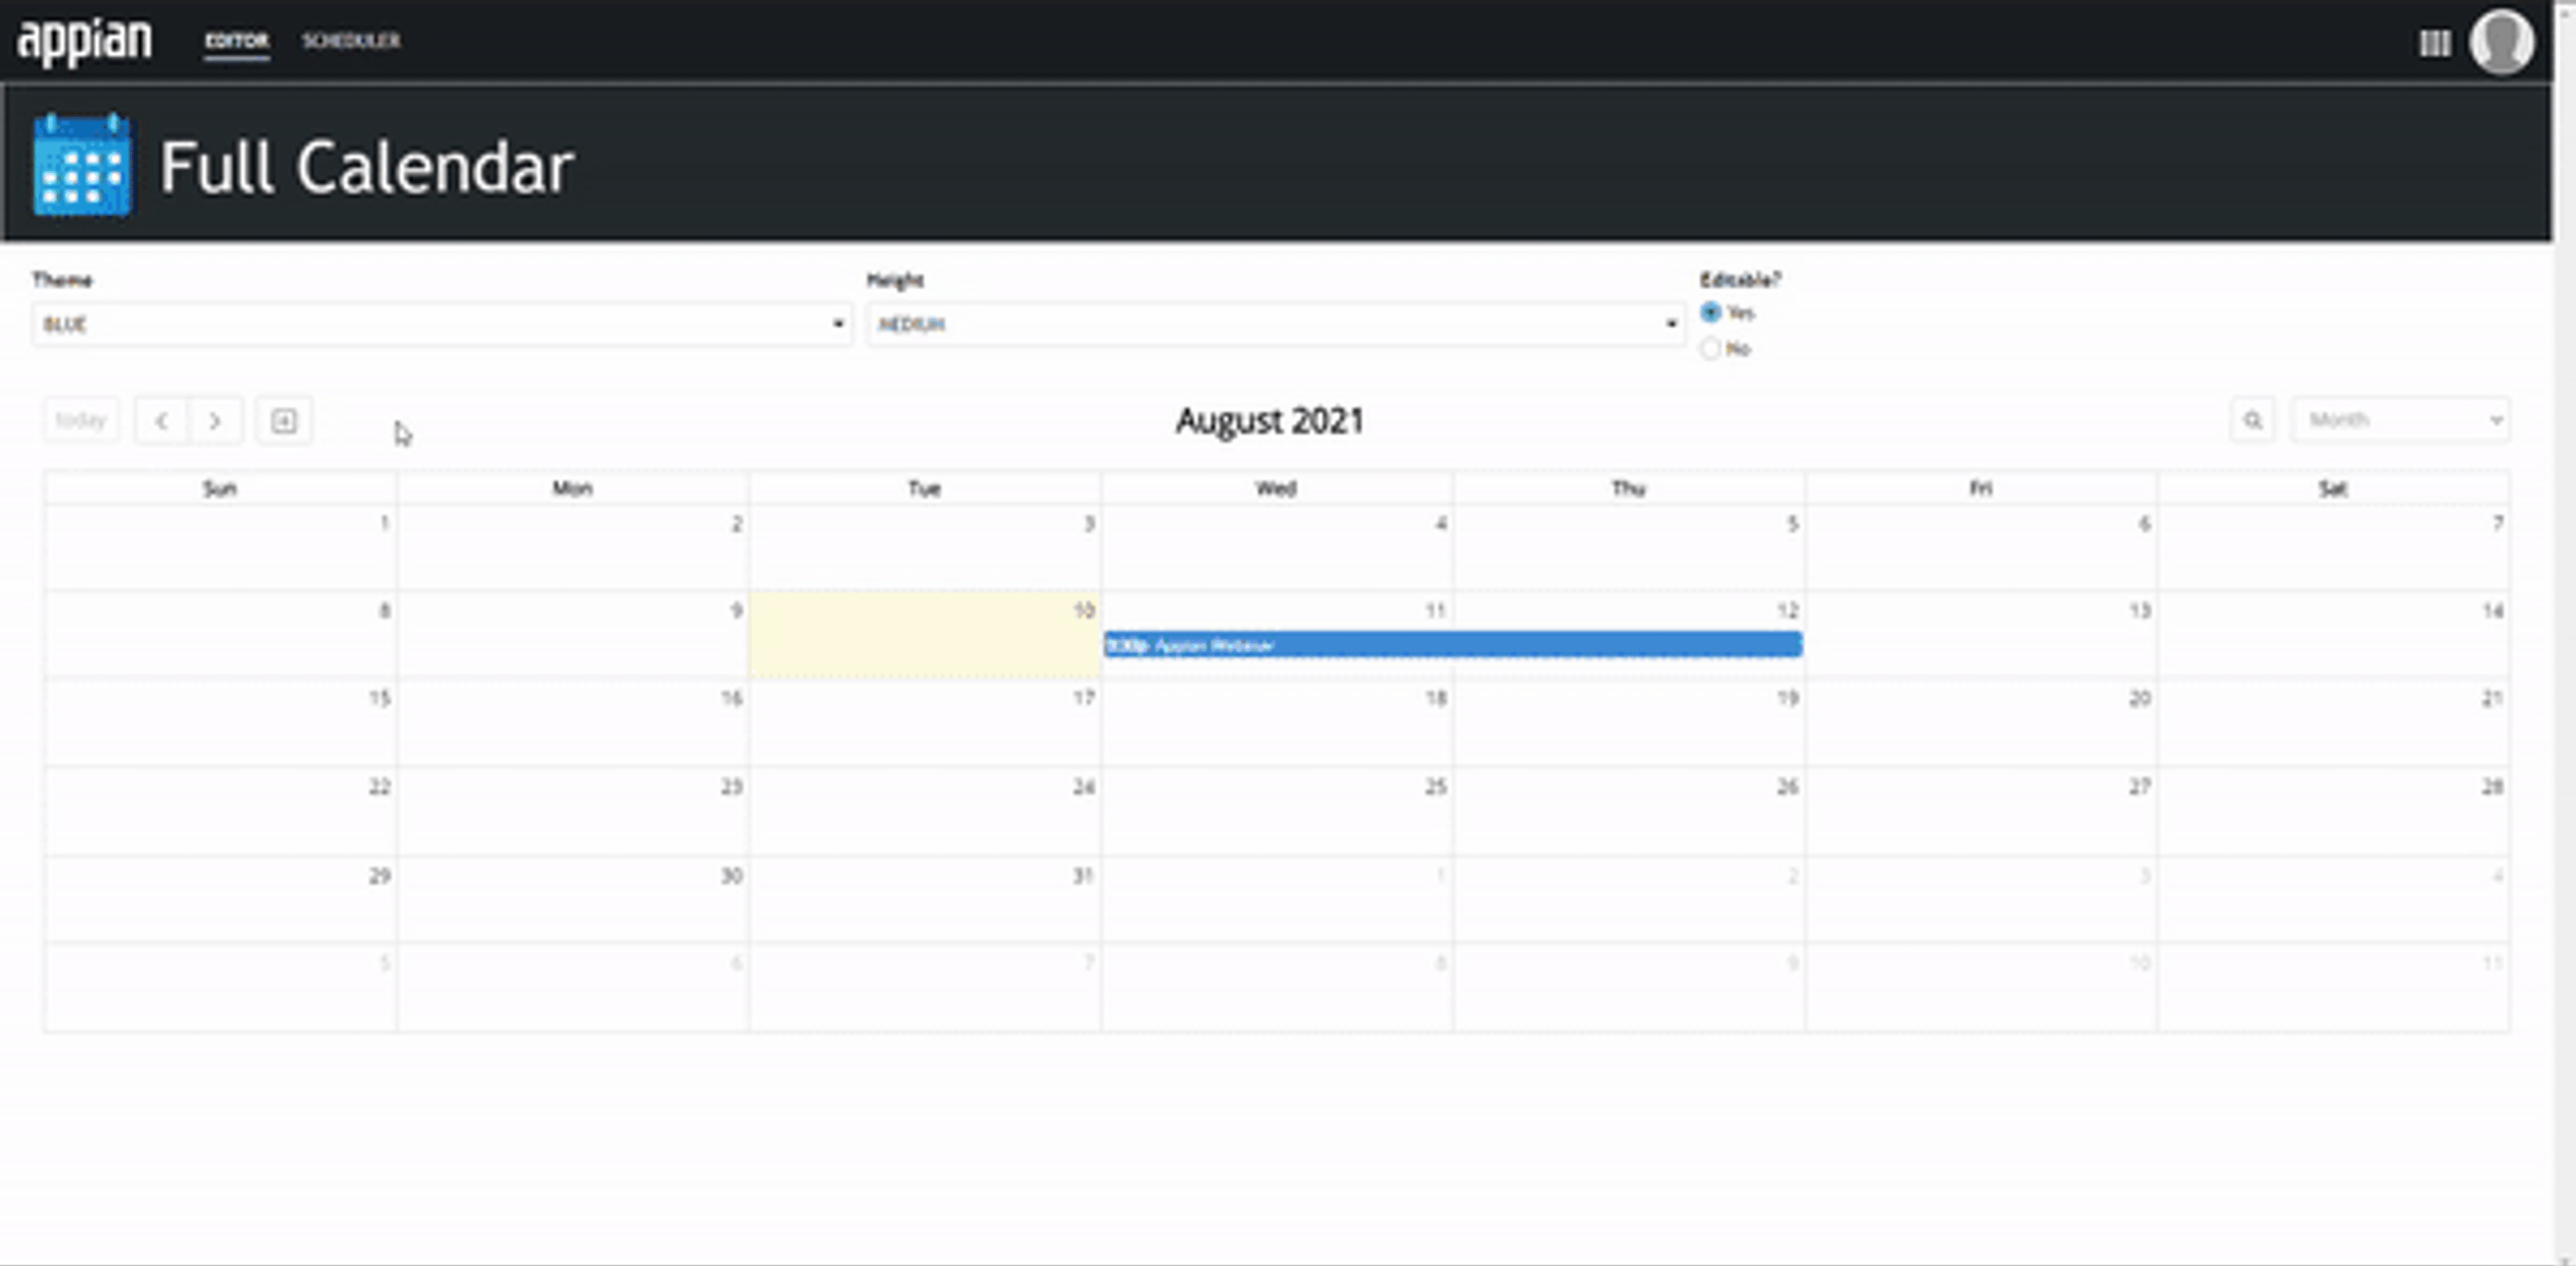2576x1266 pixels.
Task: Switch to the Editor tab
Action: 237,41
